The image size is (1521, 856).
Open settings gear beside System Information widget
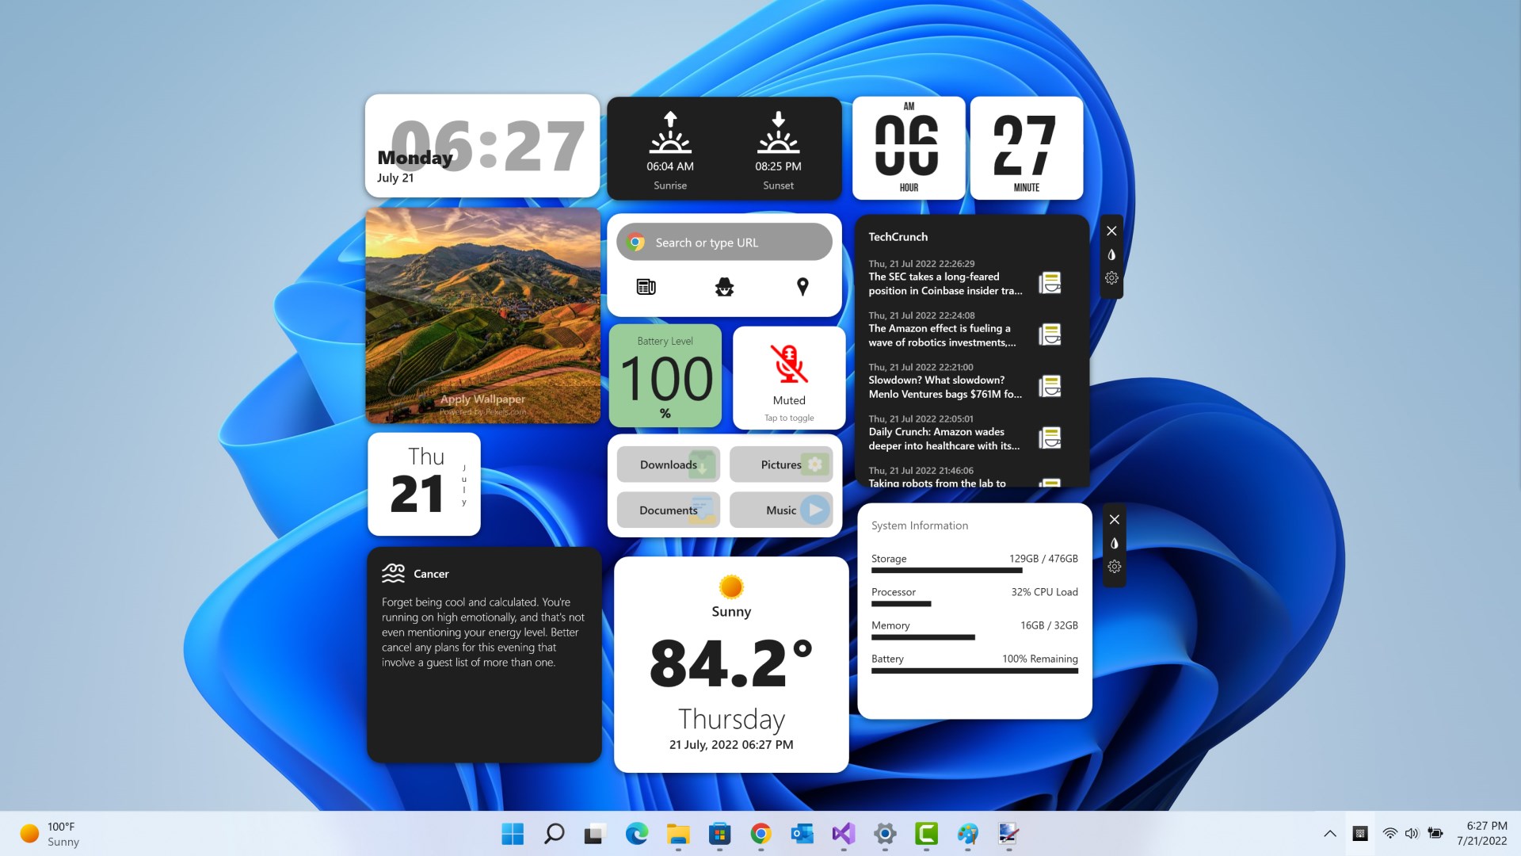(x=1115, y=567)
